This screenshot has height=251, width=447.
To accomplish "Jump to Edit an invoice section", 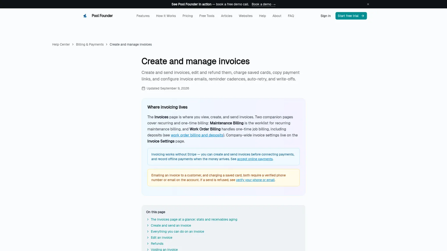I will [162, 238].
